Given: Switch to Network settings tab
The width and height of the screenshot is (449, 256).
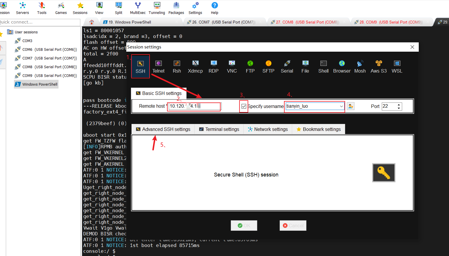Looking at the screenshot, I should pos(268,129).
